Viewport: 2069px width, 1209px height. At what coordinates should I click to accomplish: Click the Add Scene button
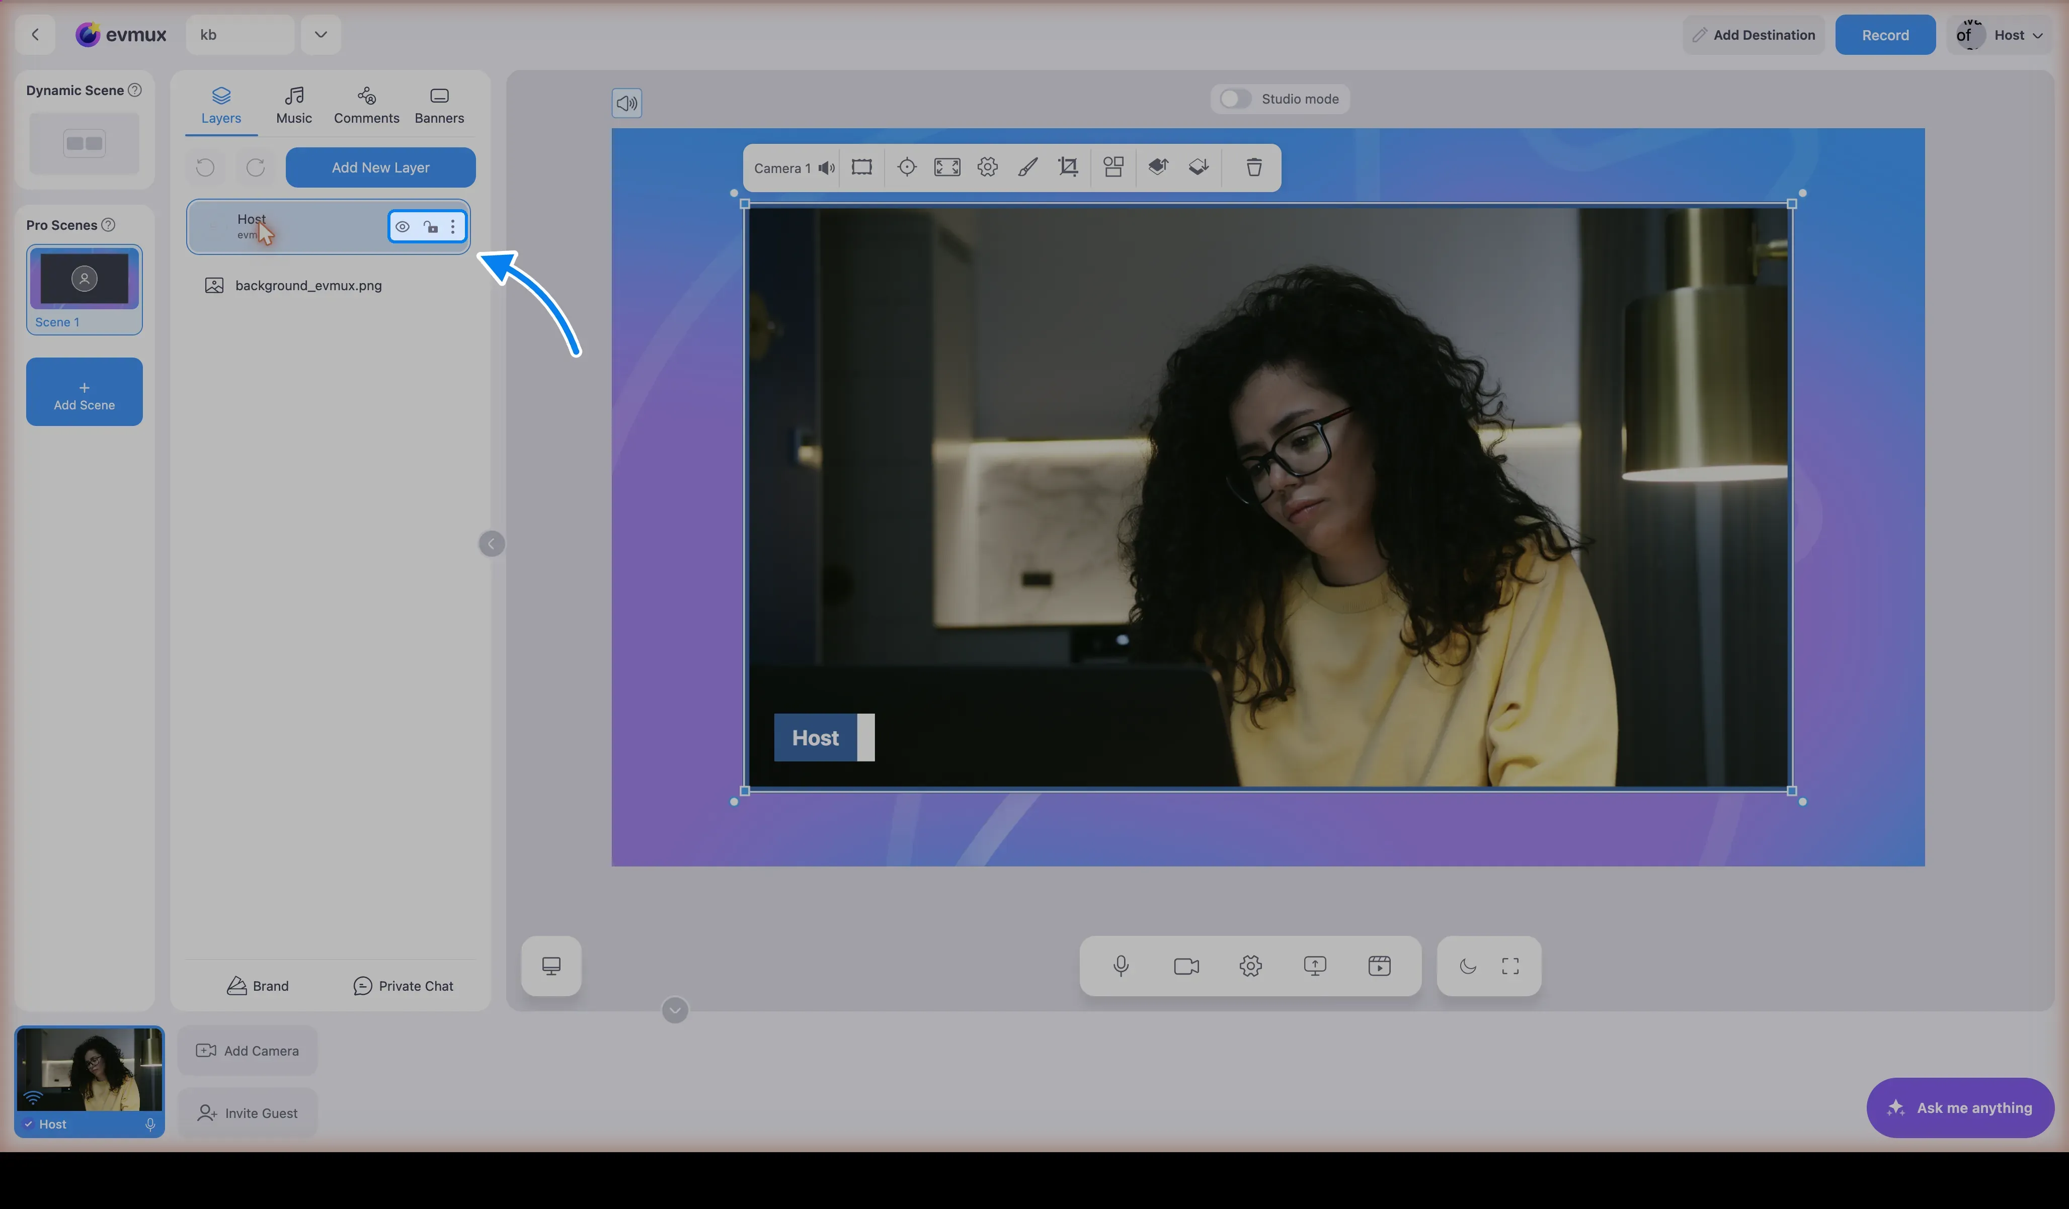tap(85, 391)
